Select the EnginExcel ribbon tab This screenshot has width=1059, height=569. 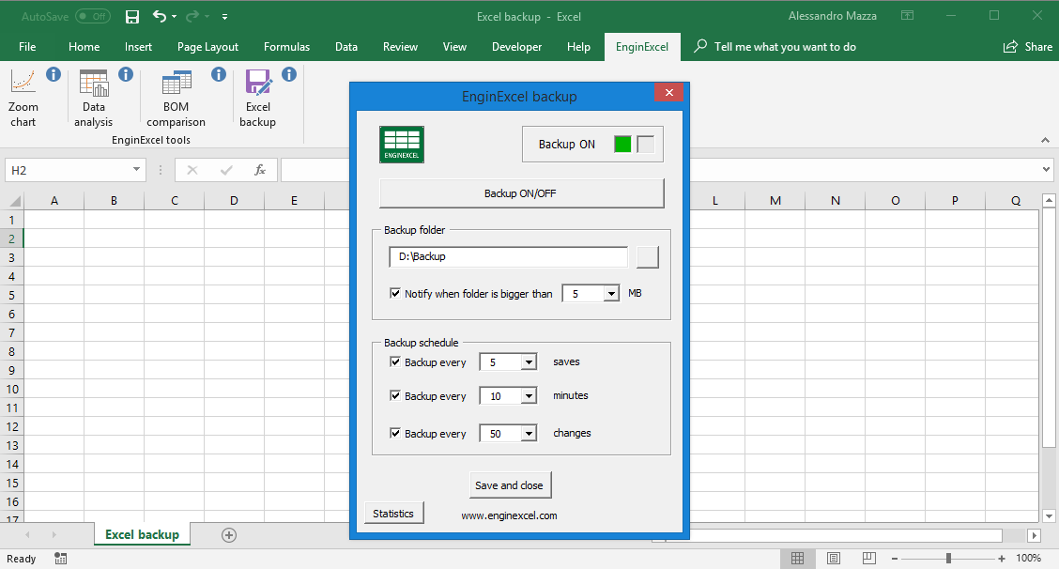tap(641, 46)
